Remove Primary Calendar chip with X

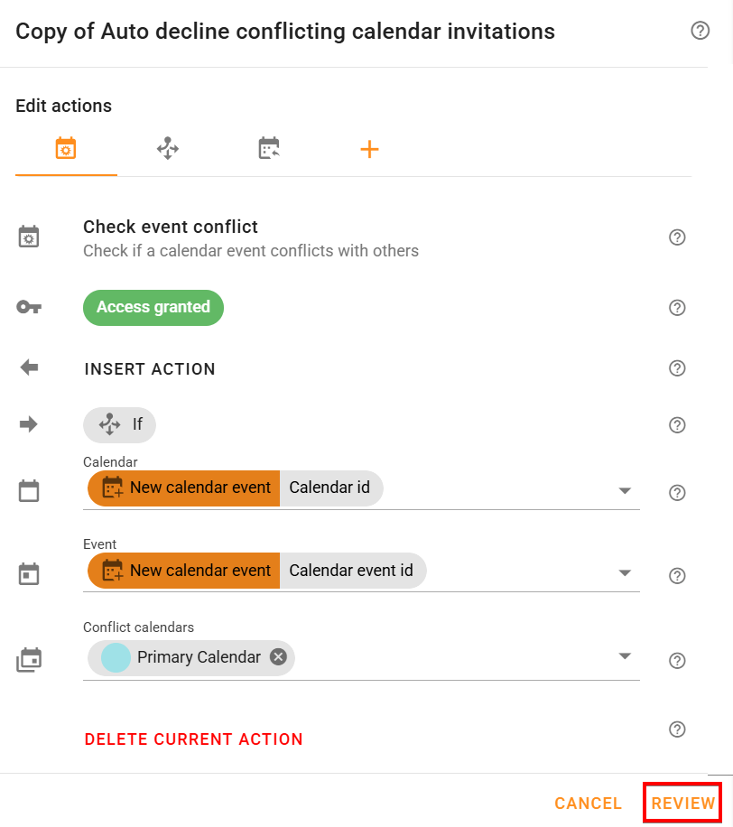(278, 657)
